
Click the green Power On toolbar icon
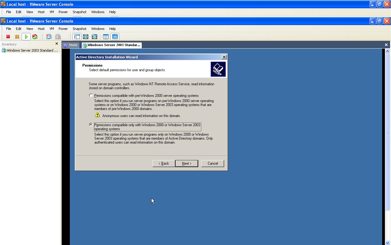coord(26,37)
